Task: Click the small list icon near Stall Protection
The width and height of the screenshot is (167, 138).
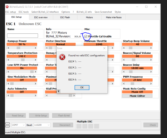Action: (58, 91)
